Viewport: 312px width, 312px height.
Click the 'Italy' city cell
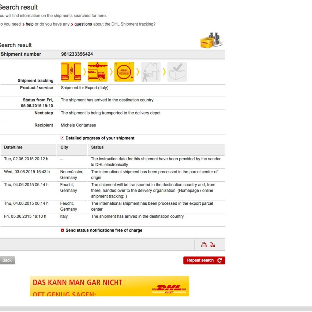click(x=64, y=216)
